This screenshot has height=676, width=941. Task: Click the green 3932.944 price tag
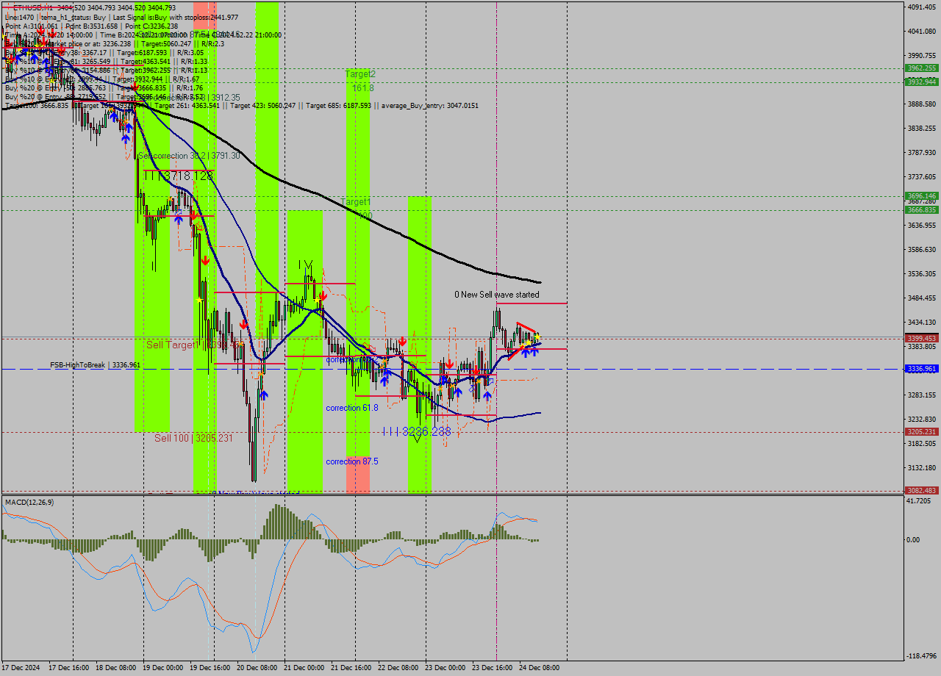tap(921, 82)
